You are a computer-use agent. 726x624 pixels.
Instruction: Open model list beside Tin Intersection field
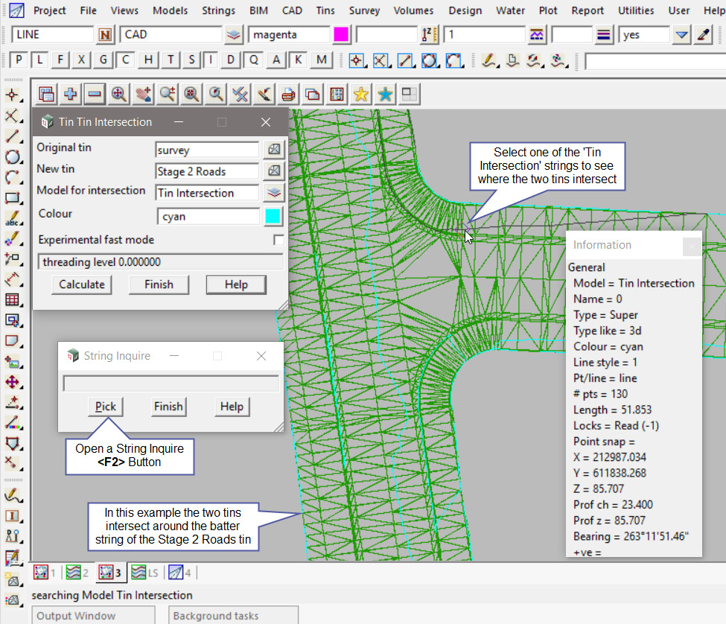(x=274, y=193)
